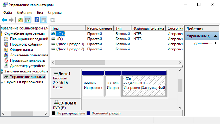This screenshot has width=220, height=124.
Task: Open Help with the question mark icon
Action: (37, 20)
